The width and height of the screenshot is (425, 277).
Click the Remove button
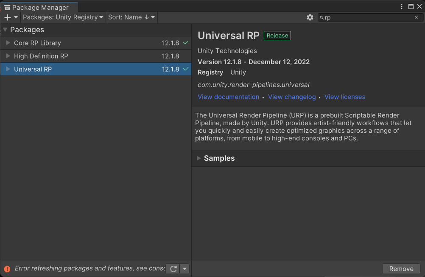(401, 269)
